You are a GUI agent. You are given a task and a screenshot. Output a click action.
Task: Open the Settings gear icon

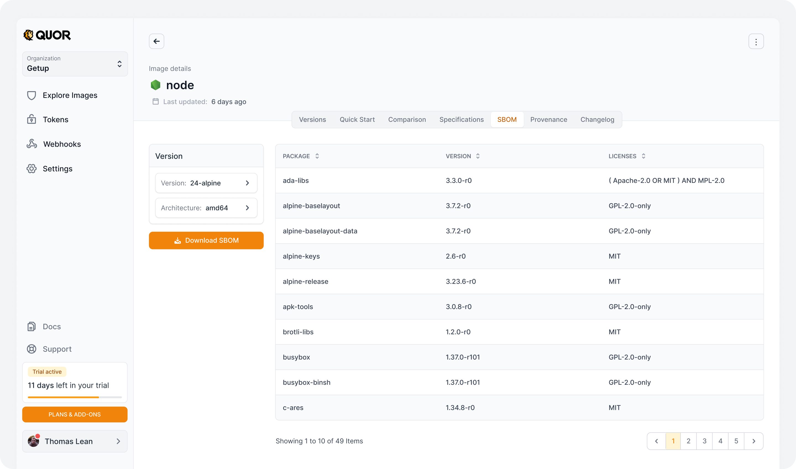[31, 168]
